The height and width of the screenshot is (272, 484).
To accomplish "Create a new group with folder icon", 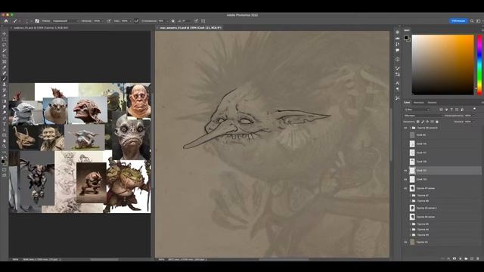I will pos(466,258).
